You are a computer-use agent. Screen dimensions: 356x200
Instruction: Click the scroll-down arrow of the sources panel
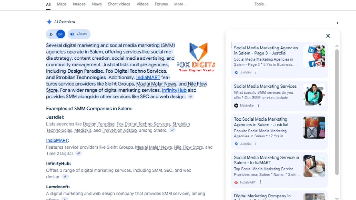(x=337, y=198)
